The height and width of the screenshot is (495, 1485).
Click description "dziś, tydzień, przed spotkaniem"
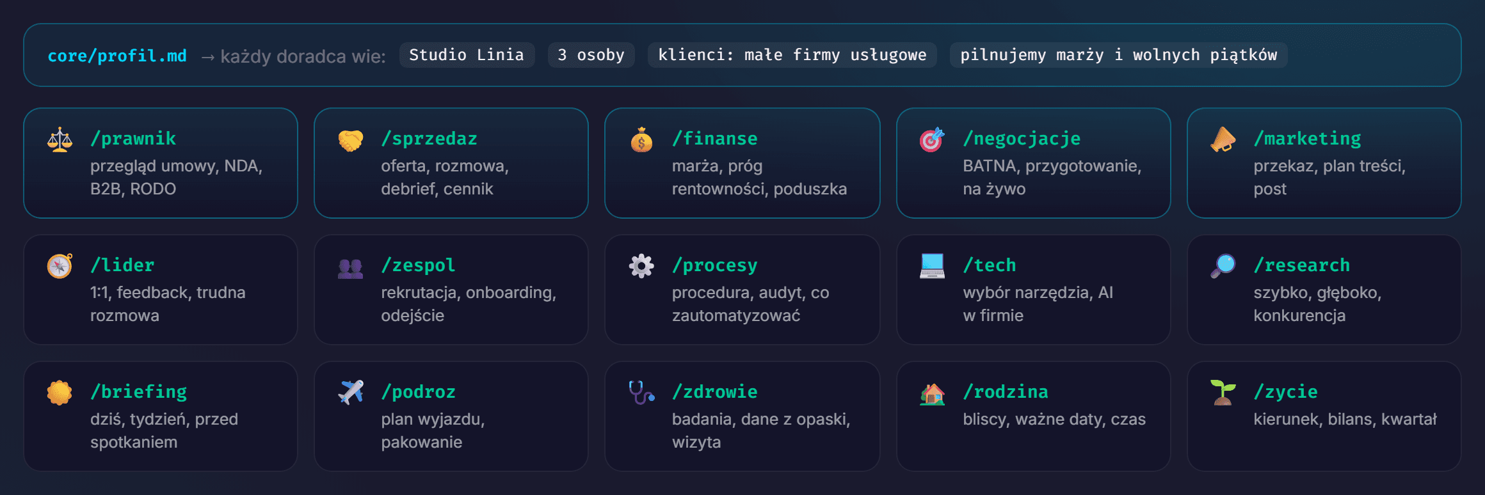[165, 430]
